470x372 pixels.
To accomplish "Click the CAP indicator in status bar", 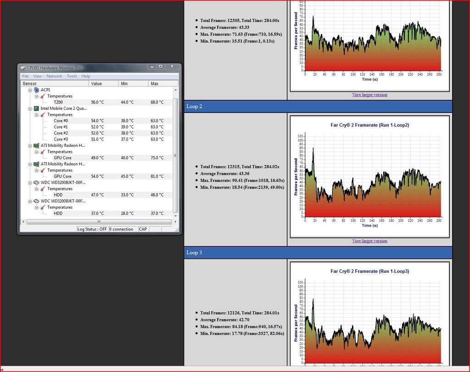I will (143, 229).
